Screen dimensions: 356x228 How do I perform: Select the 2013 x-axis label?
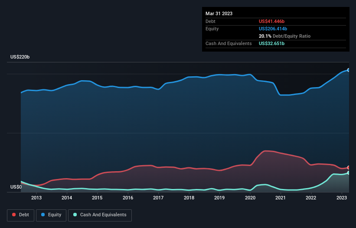tap(36, 198)
